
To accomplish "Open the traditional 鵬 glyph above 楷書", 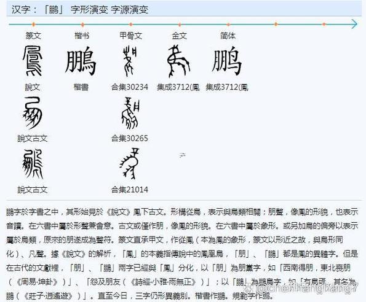I will click(81, 61).
